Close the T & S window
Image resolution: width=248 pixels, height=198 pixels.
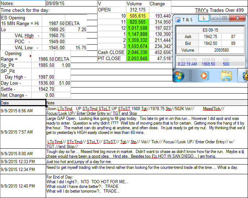pyautogui.click(x=238, y=18)
